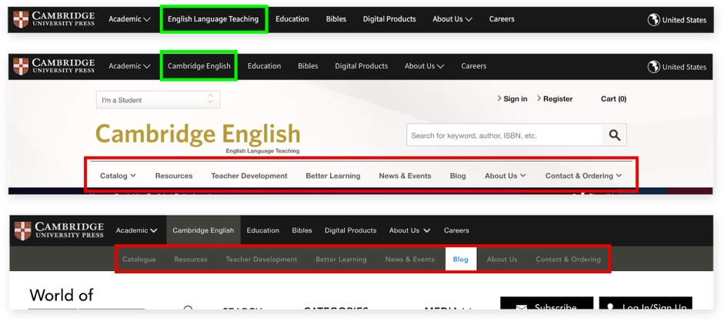Click the envelope icon on the Subscribe button
Screen dimensions: 724x321
522,308
